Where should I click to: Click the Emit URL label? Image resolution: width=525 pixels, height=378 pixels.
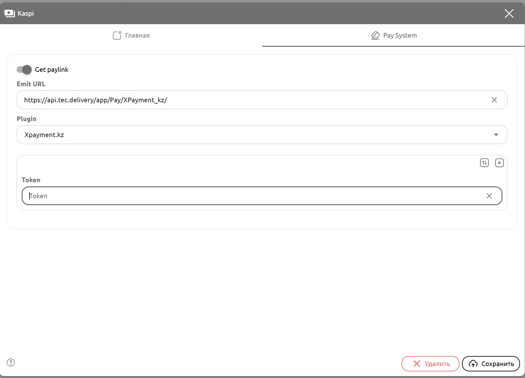[31, 84]
